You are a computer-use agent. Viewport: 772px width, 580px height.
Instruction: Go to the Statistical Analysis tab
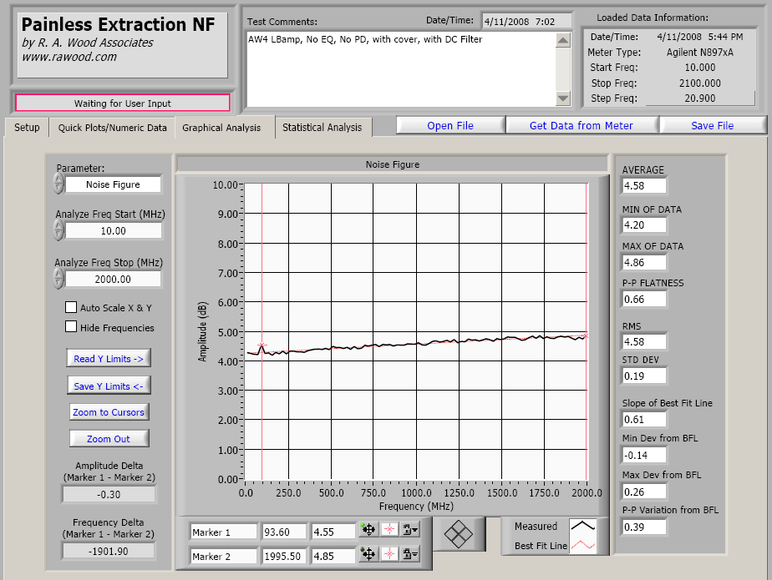tap(322, 128)
